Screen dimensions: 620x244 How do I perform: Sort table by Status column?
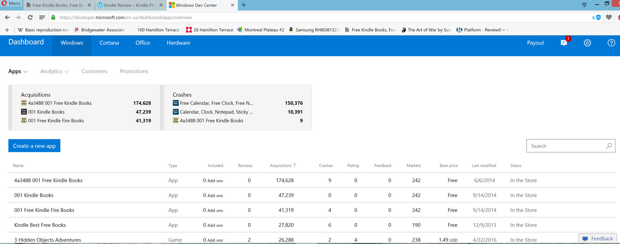(516, 165)
